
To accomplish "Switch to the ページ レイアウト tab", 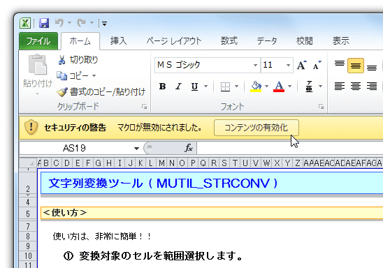I will tap(174, 41).
